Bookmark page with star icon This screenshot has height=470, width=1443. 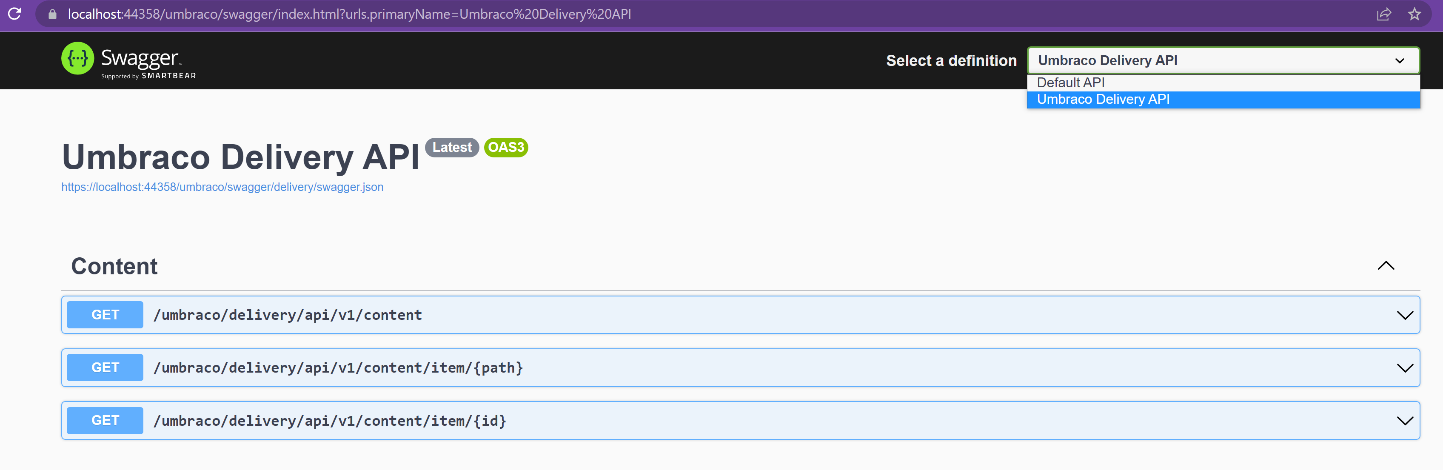1414,14
